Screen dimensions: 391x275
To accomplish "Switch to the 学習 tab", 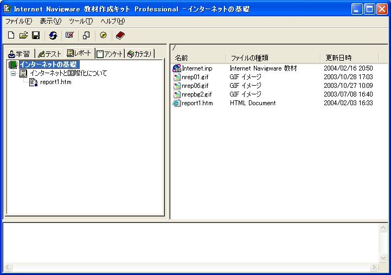I will click(21, 54).
